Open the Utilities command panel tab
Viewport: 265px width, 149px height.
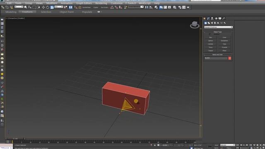(224, 18)
